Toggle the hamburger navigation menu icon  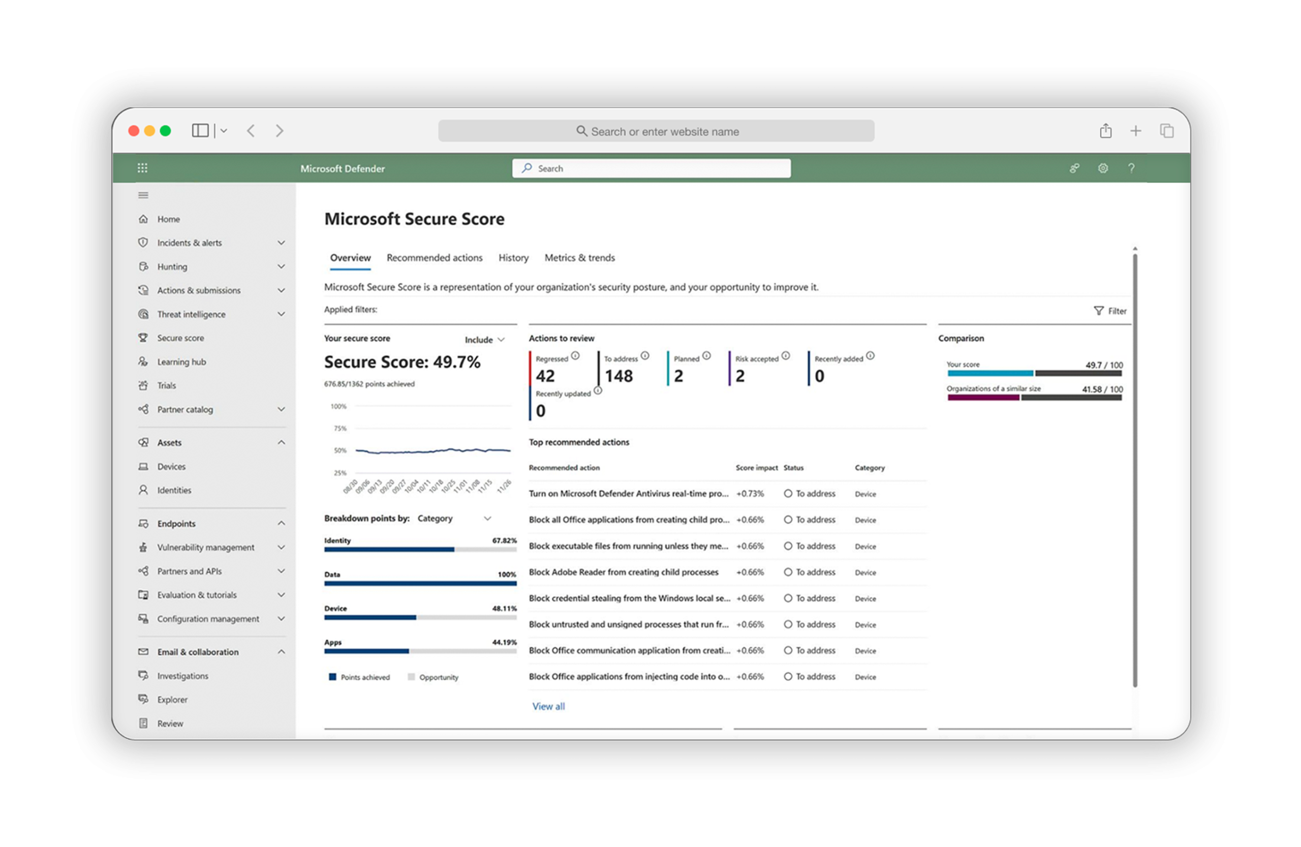pos(143,195)
